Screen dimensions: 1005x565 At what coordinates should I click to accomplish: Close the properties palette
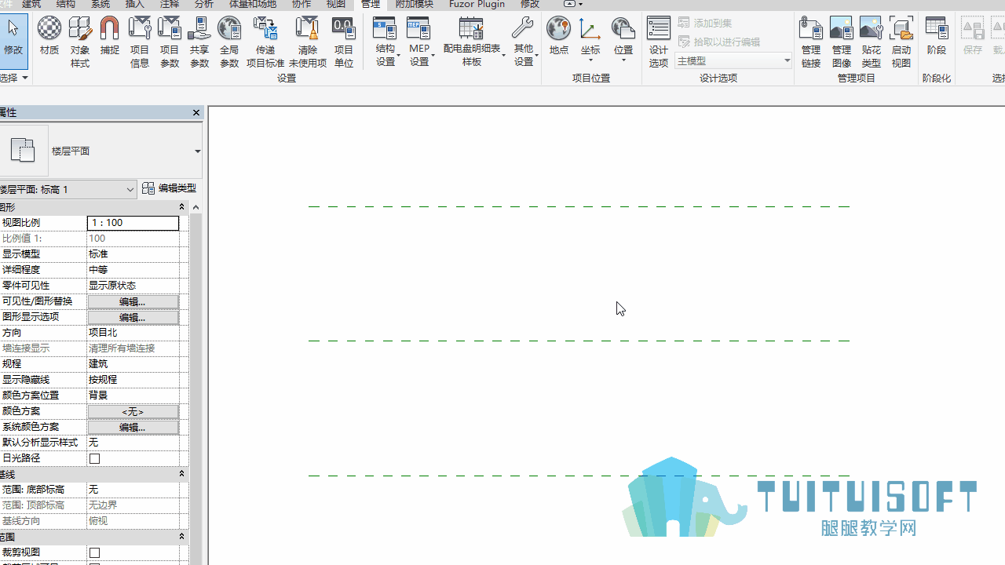click(x=196, y=113)
